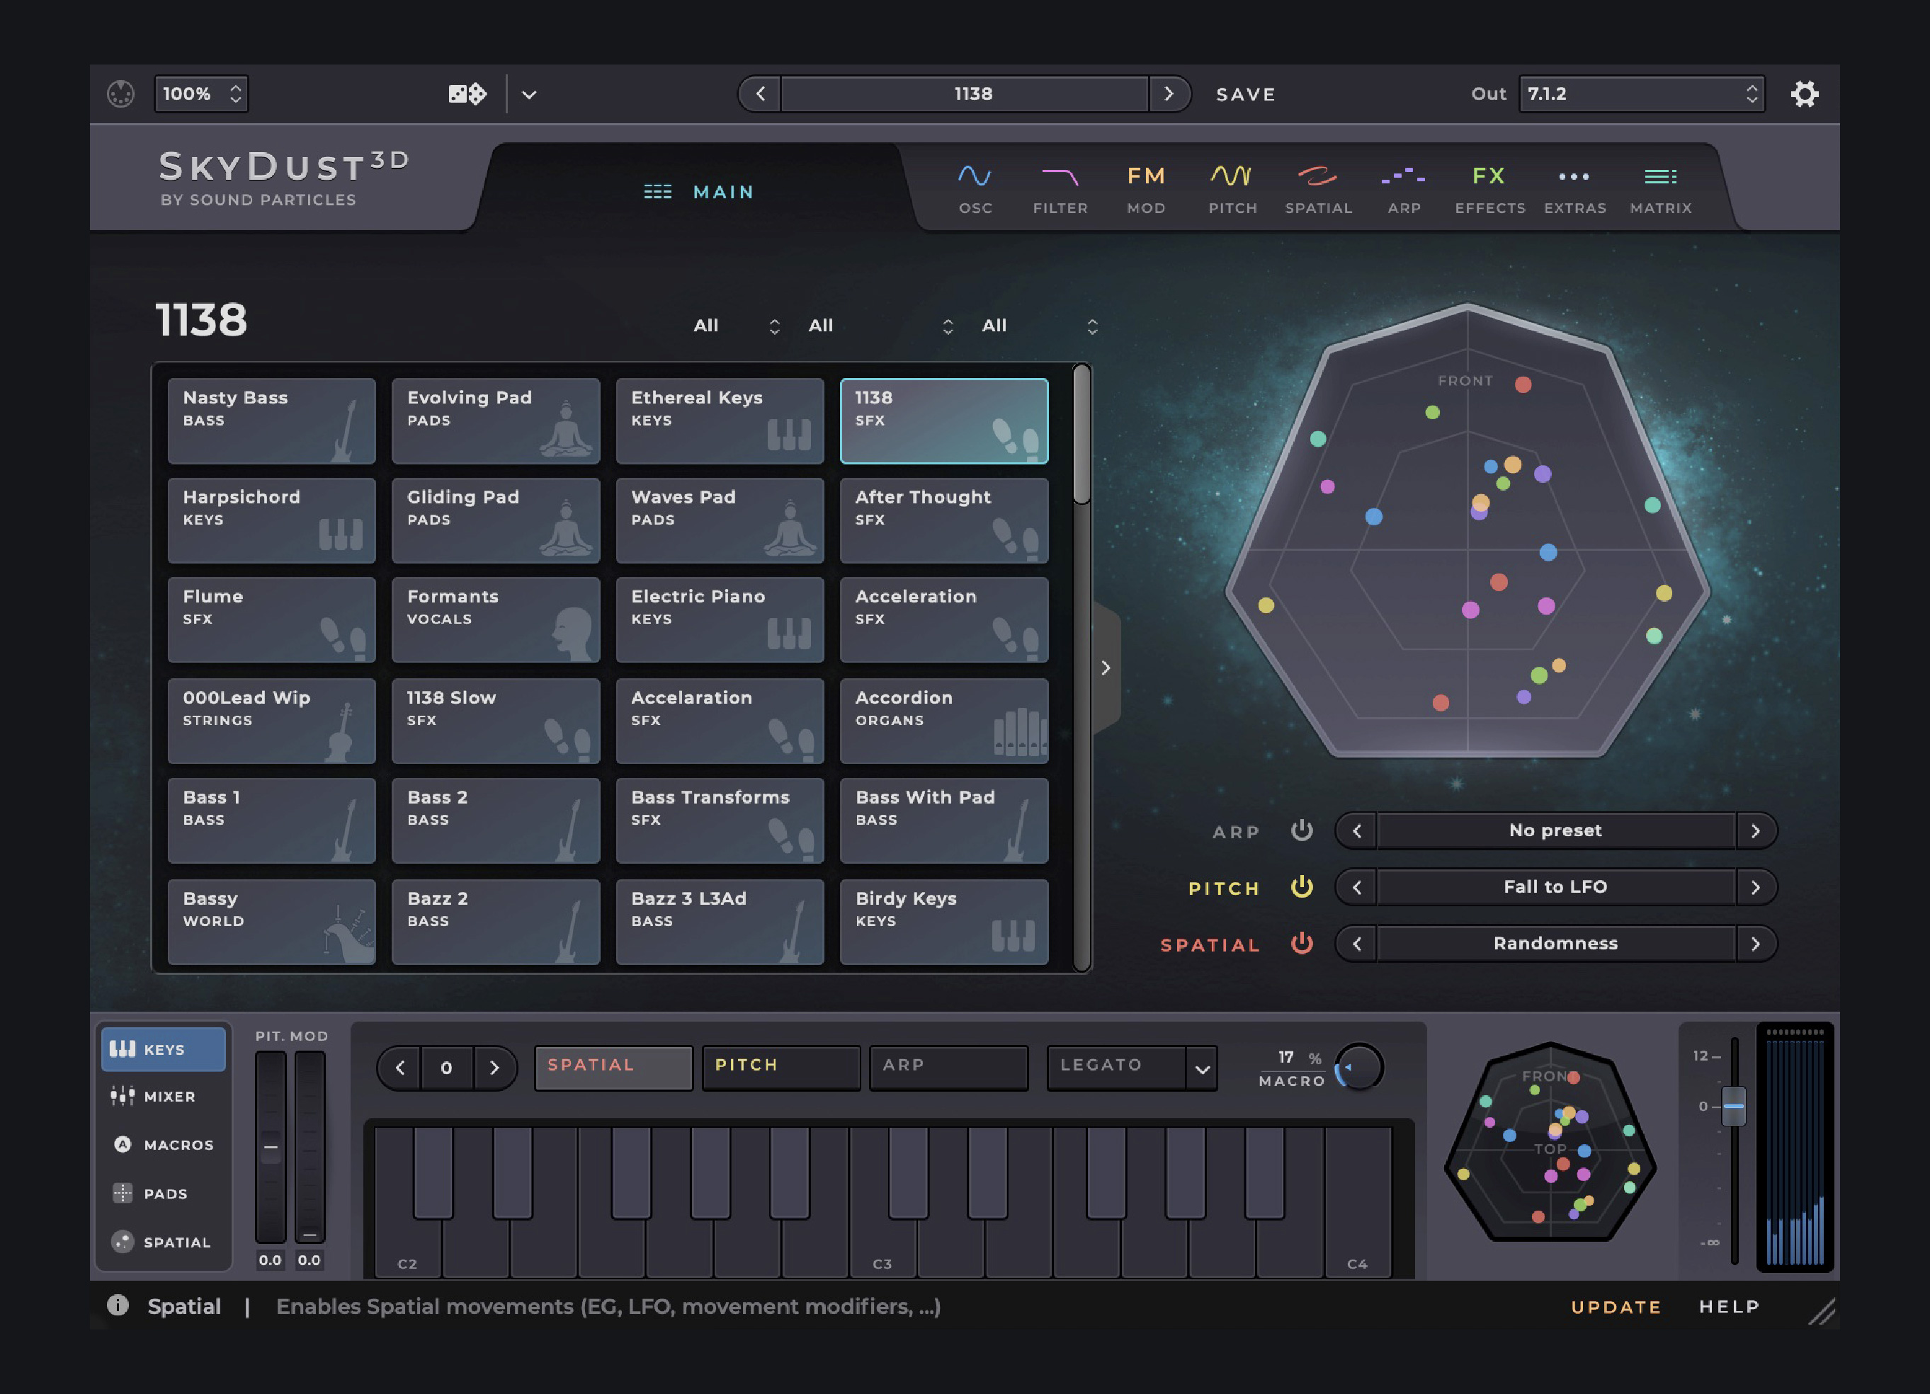Open the OSC waveform section
Screen dimensions: 1930x1394
tap(975, 190)
